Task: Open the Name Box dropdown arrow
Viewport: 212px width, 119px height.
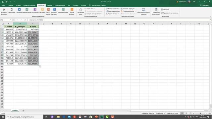Action: click(11, 20)
